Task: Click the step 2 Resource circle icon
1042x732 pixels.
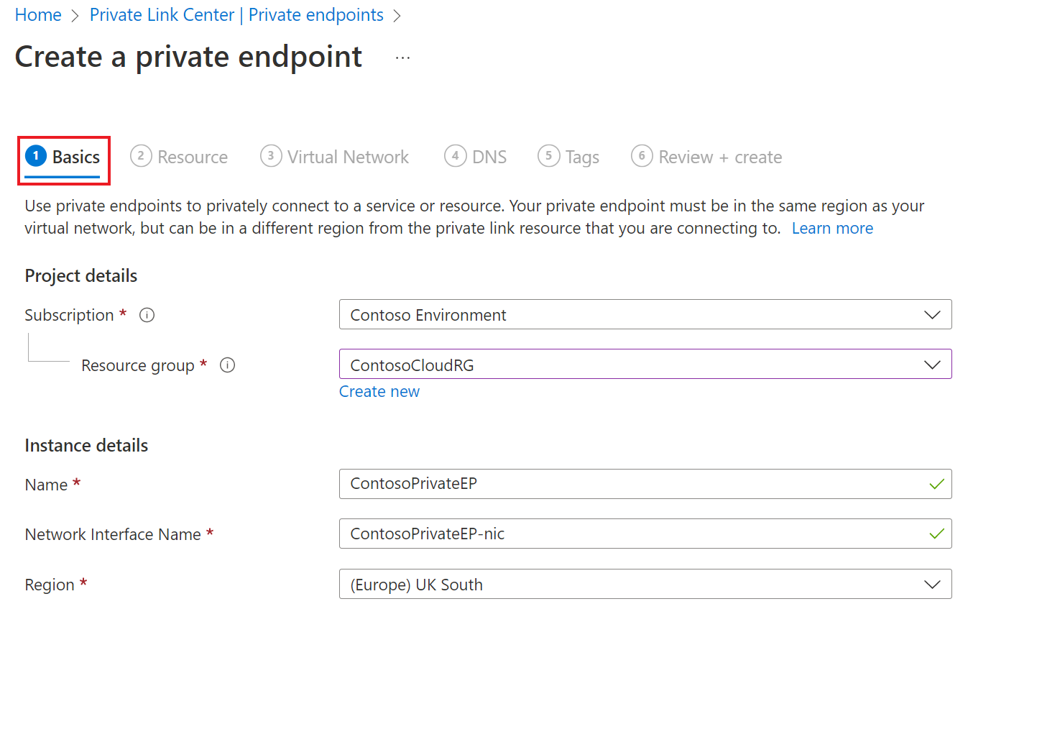Action: tap(141, 156)
